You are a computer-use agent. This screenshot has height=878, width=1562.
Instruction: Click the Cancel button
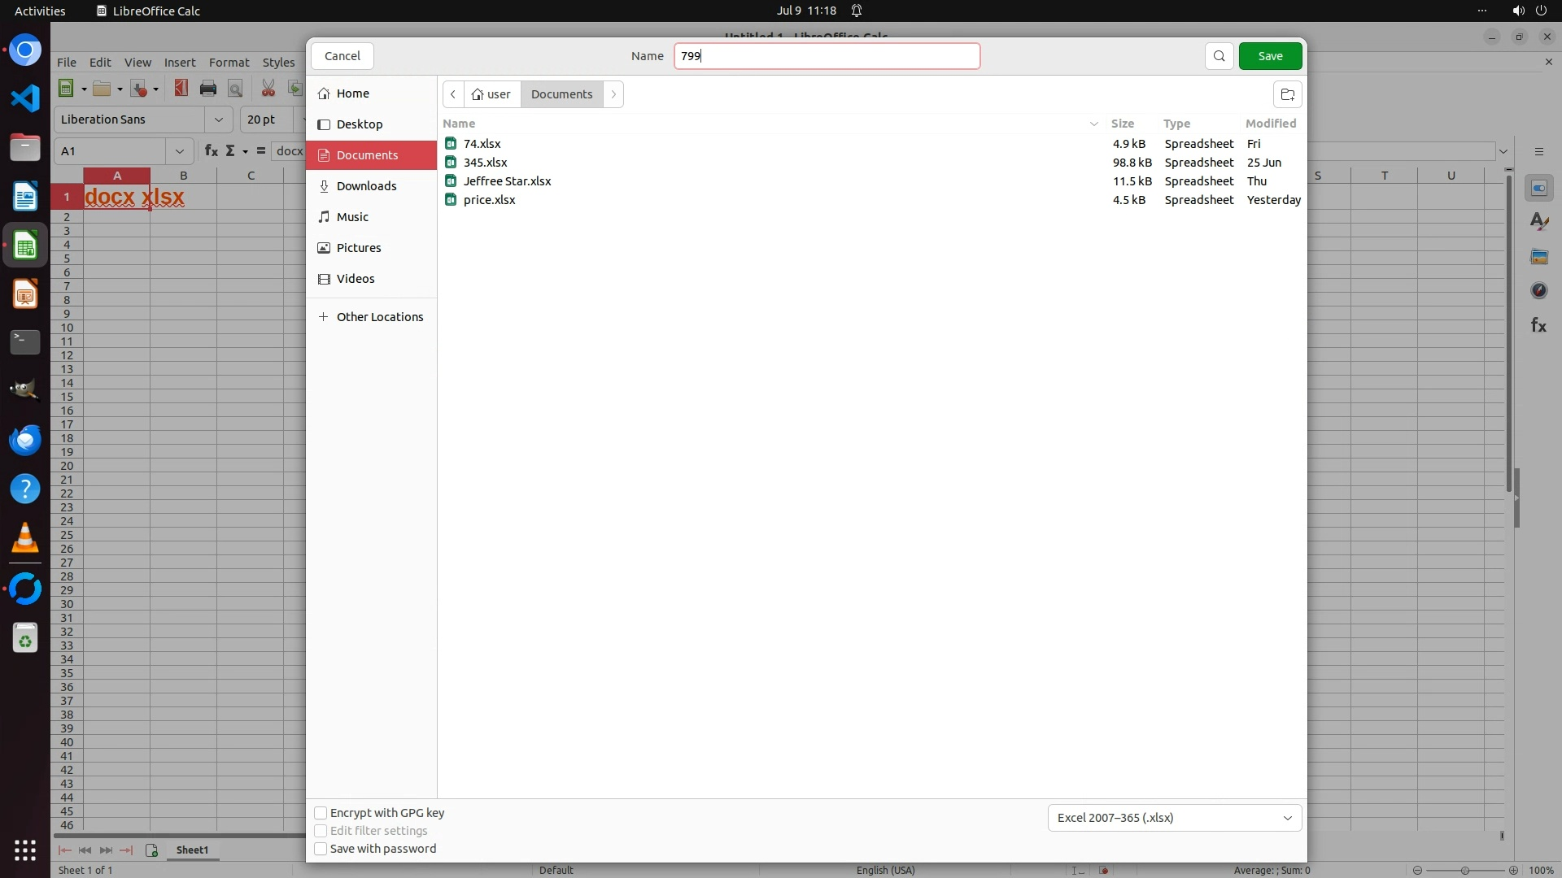(342, 56)
